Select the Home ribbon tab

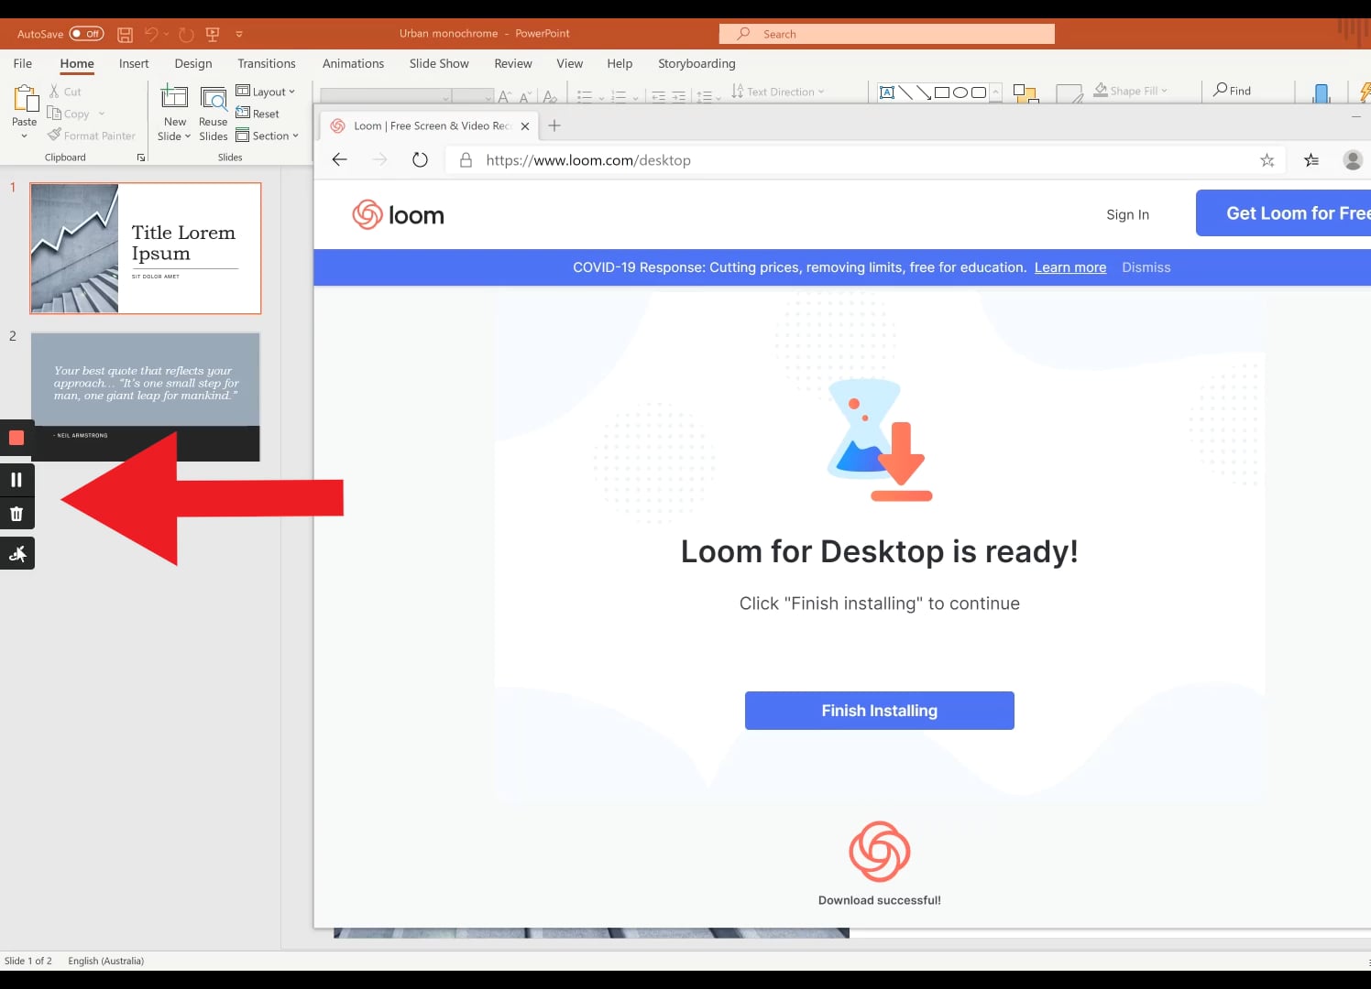pos(77,63)
